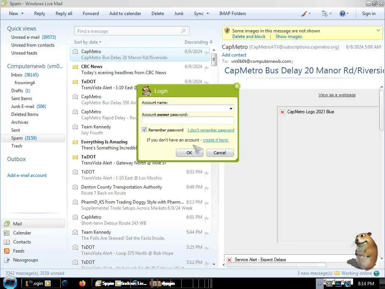Click the Find a message field
The height and width of the screenshot is (289, 385).
pos(132,31)
